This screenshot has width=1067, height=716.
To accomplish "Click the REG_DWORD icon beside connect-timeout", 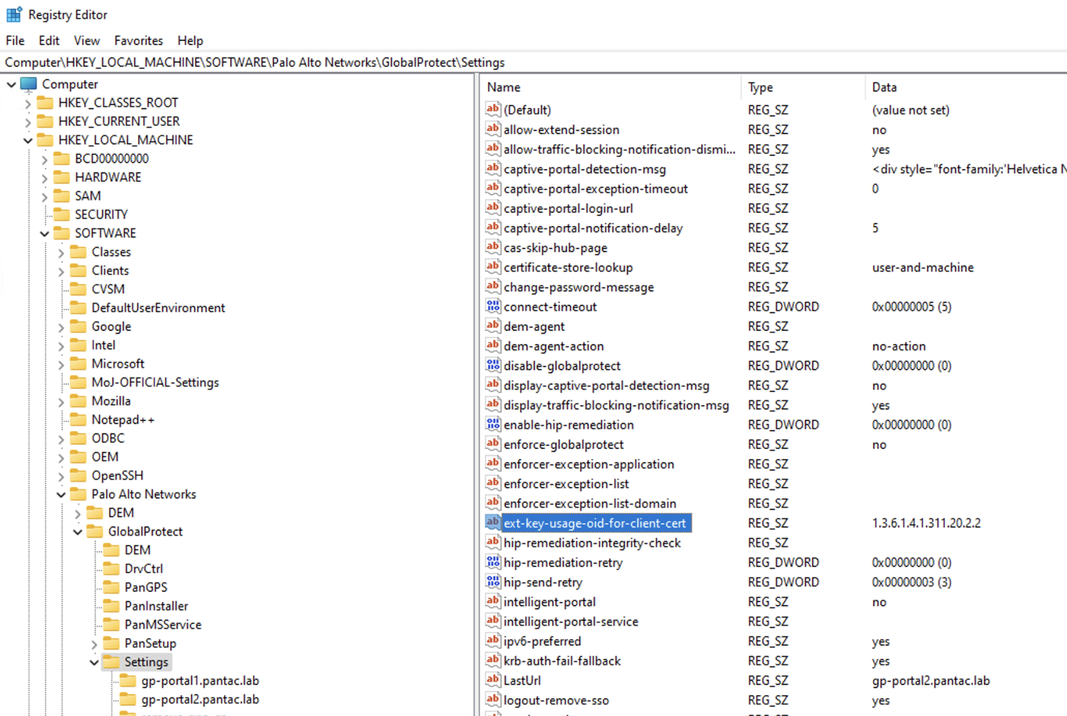I will 492,306.
